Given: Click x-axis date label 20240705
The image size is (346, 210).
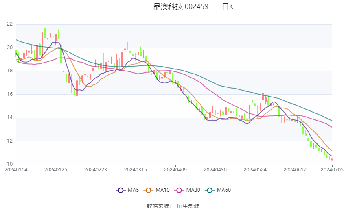Looking at the screenshot, I should click(332, 170).
